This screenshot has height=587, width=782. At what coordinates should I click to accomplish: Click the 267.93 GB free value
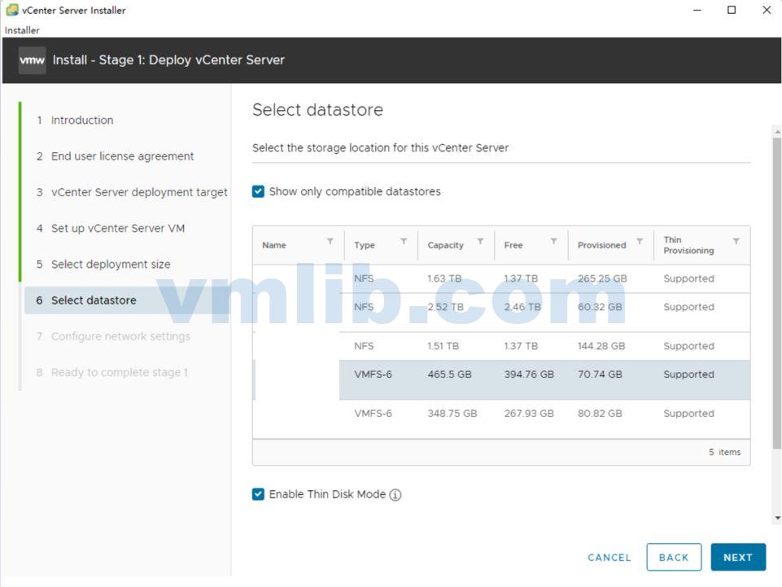tap(529, 414)
